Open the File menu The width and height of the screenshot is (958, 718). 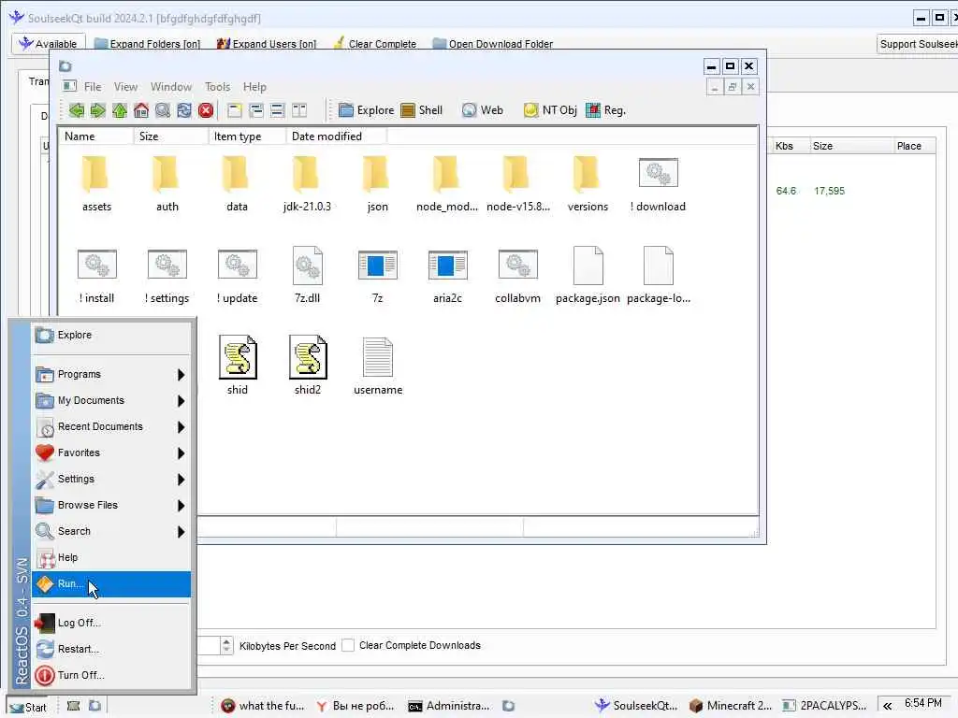(x=93, y=87)
